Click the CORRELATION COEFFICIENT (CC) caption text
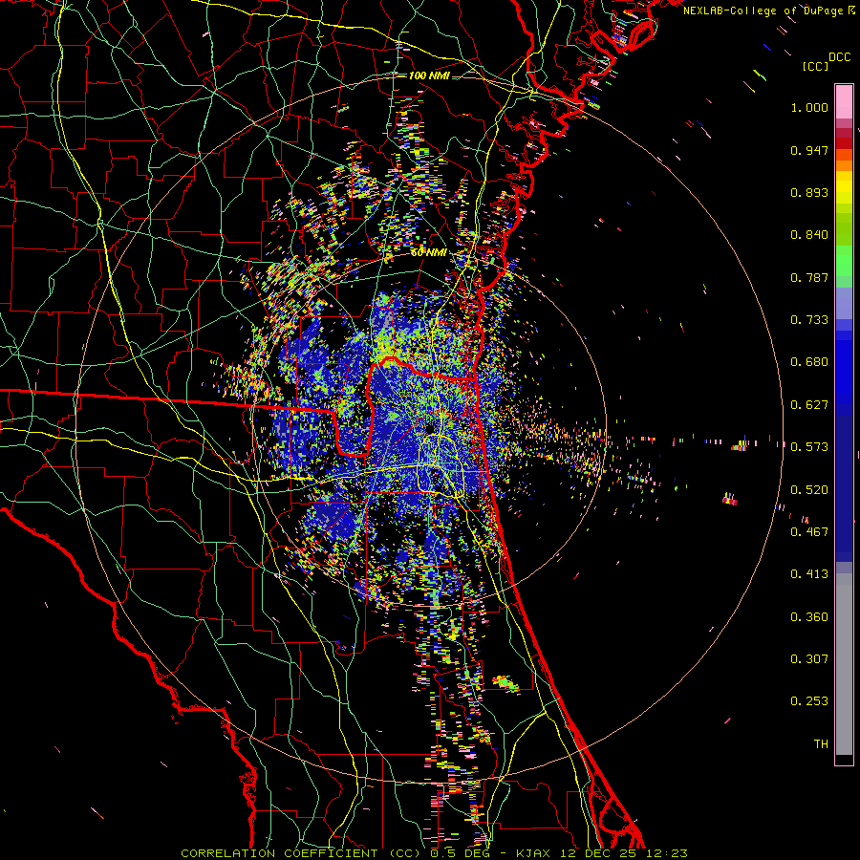This screenshot has height=860, width=860. coord(300,853)
